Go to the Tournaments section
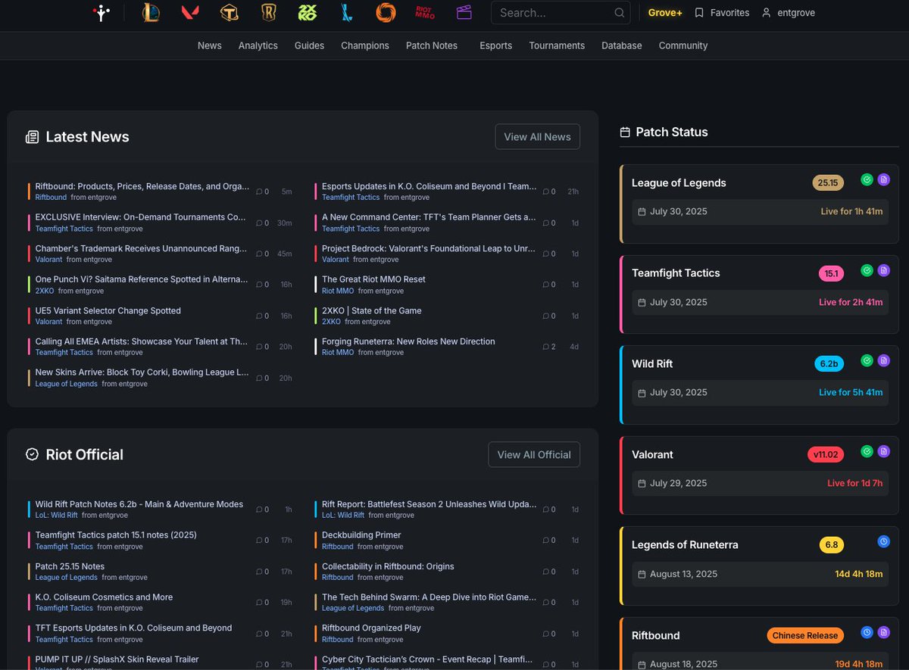Viewport: 909px width, 670px height. coord(557,45)
